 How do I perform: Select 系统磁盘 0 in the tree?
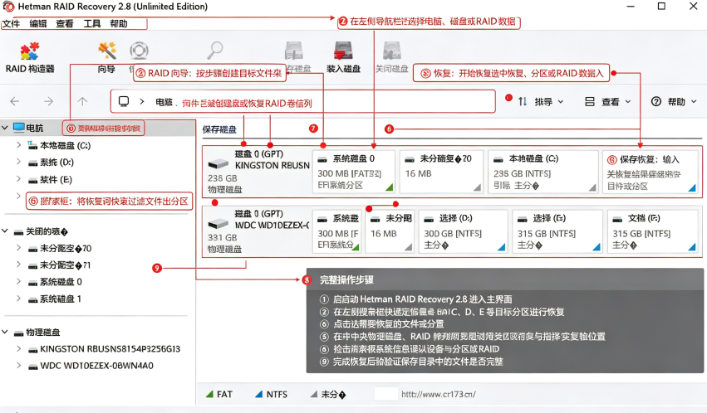pos(61,282)
